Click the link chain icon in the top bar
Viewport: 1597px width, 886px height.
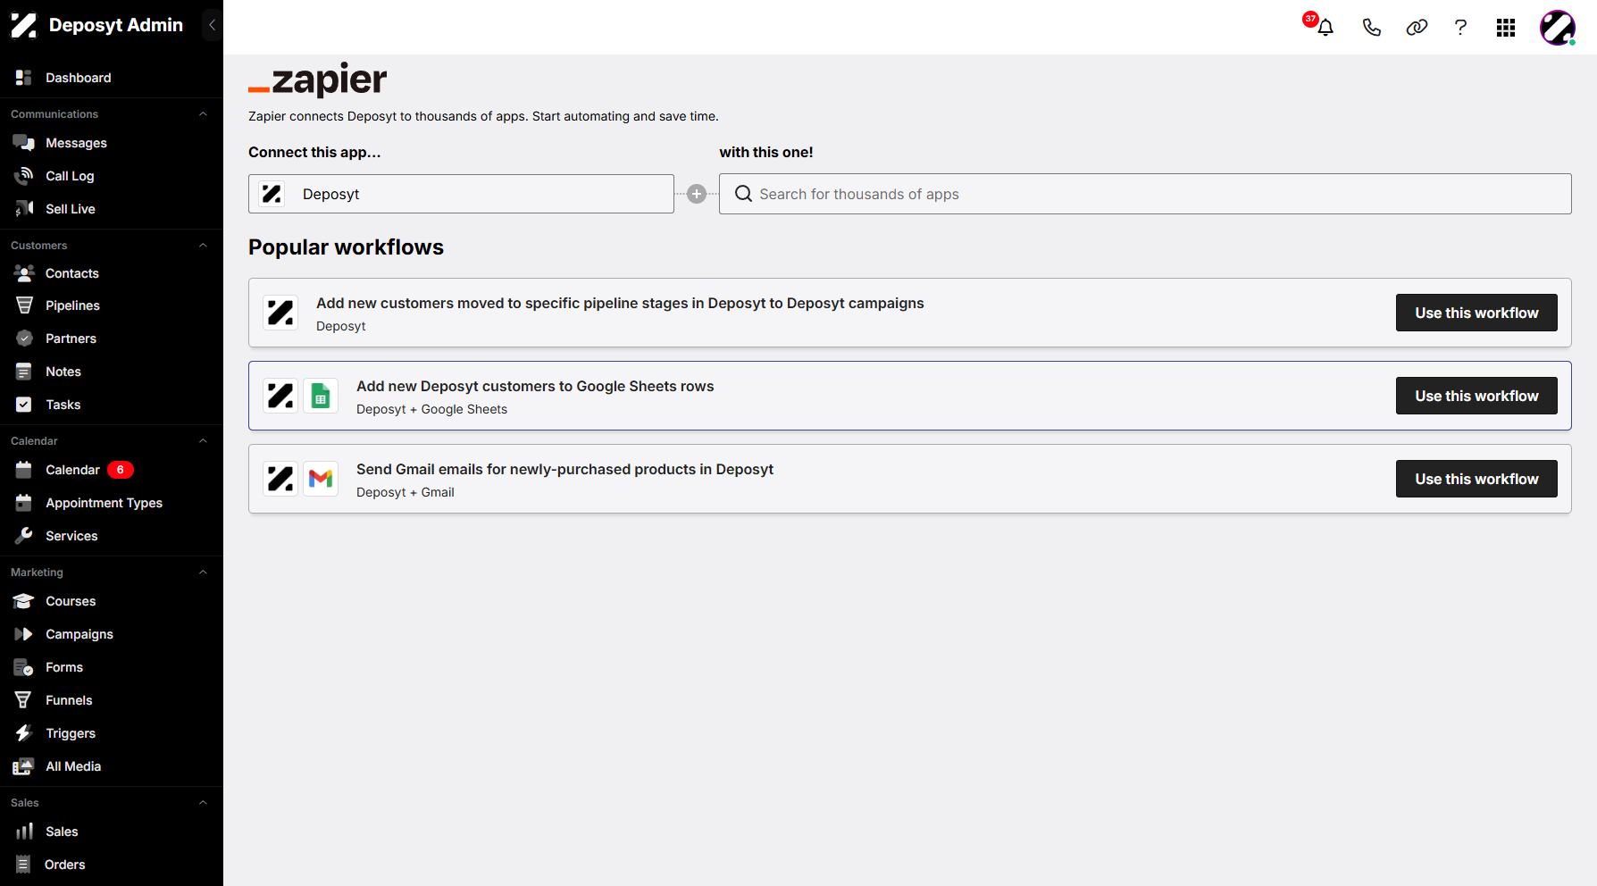[1417, 28]
